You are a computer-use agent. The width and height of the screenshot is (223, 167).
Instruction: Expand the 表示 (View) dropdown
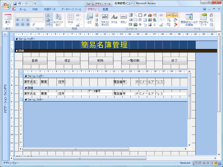pyautogui.click(x=8, y=25)
